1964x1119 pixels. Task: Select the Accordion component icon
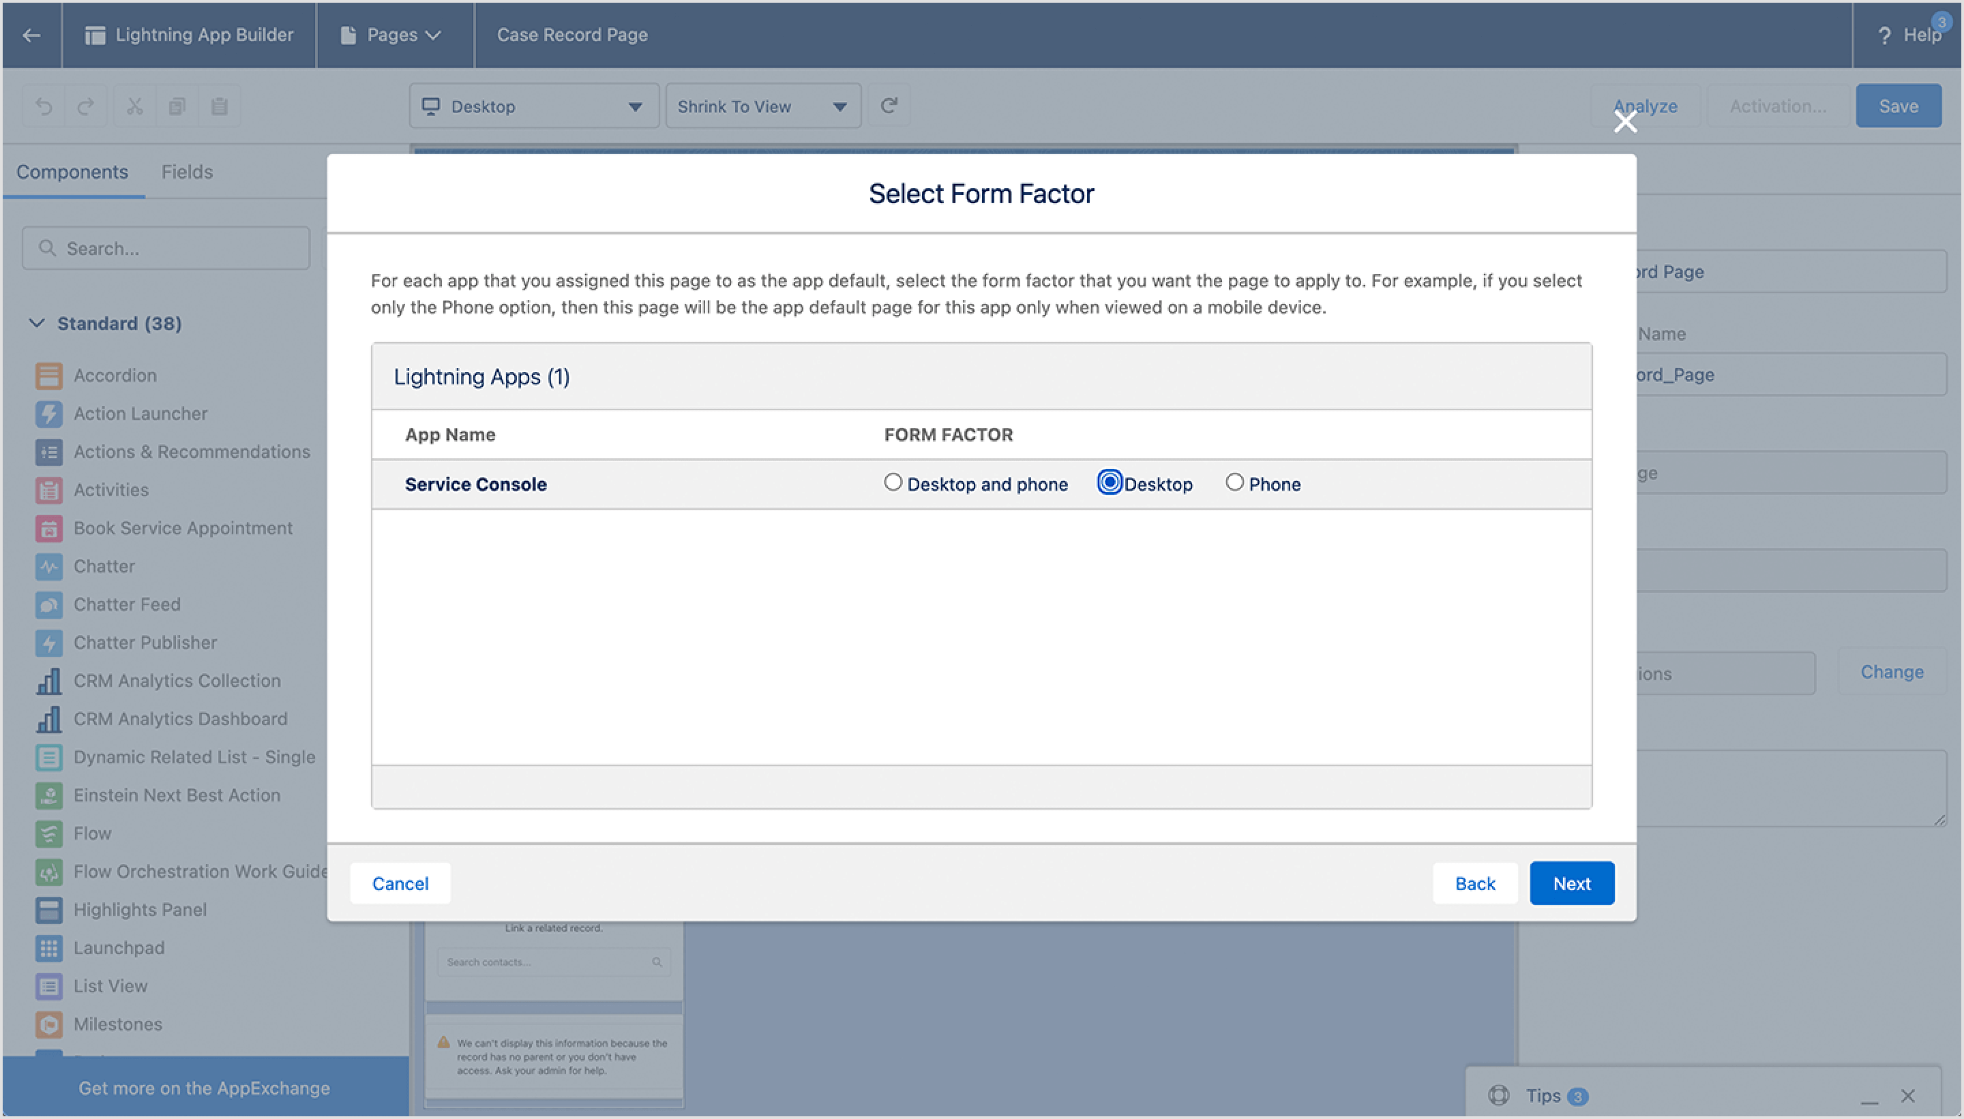(x=48, y=375)
